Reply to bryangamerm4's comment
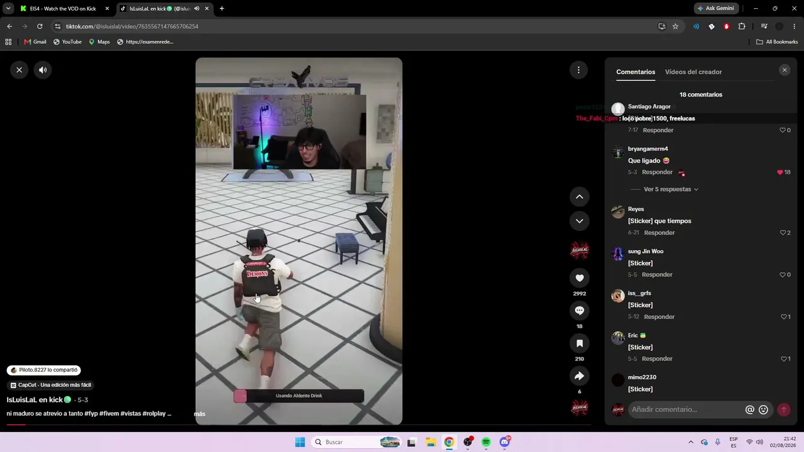This screenshot has height=452, width=804. click(657, 172)
